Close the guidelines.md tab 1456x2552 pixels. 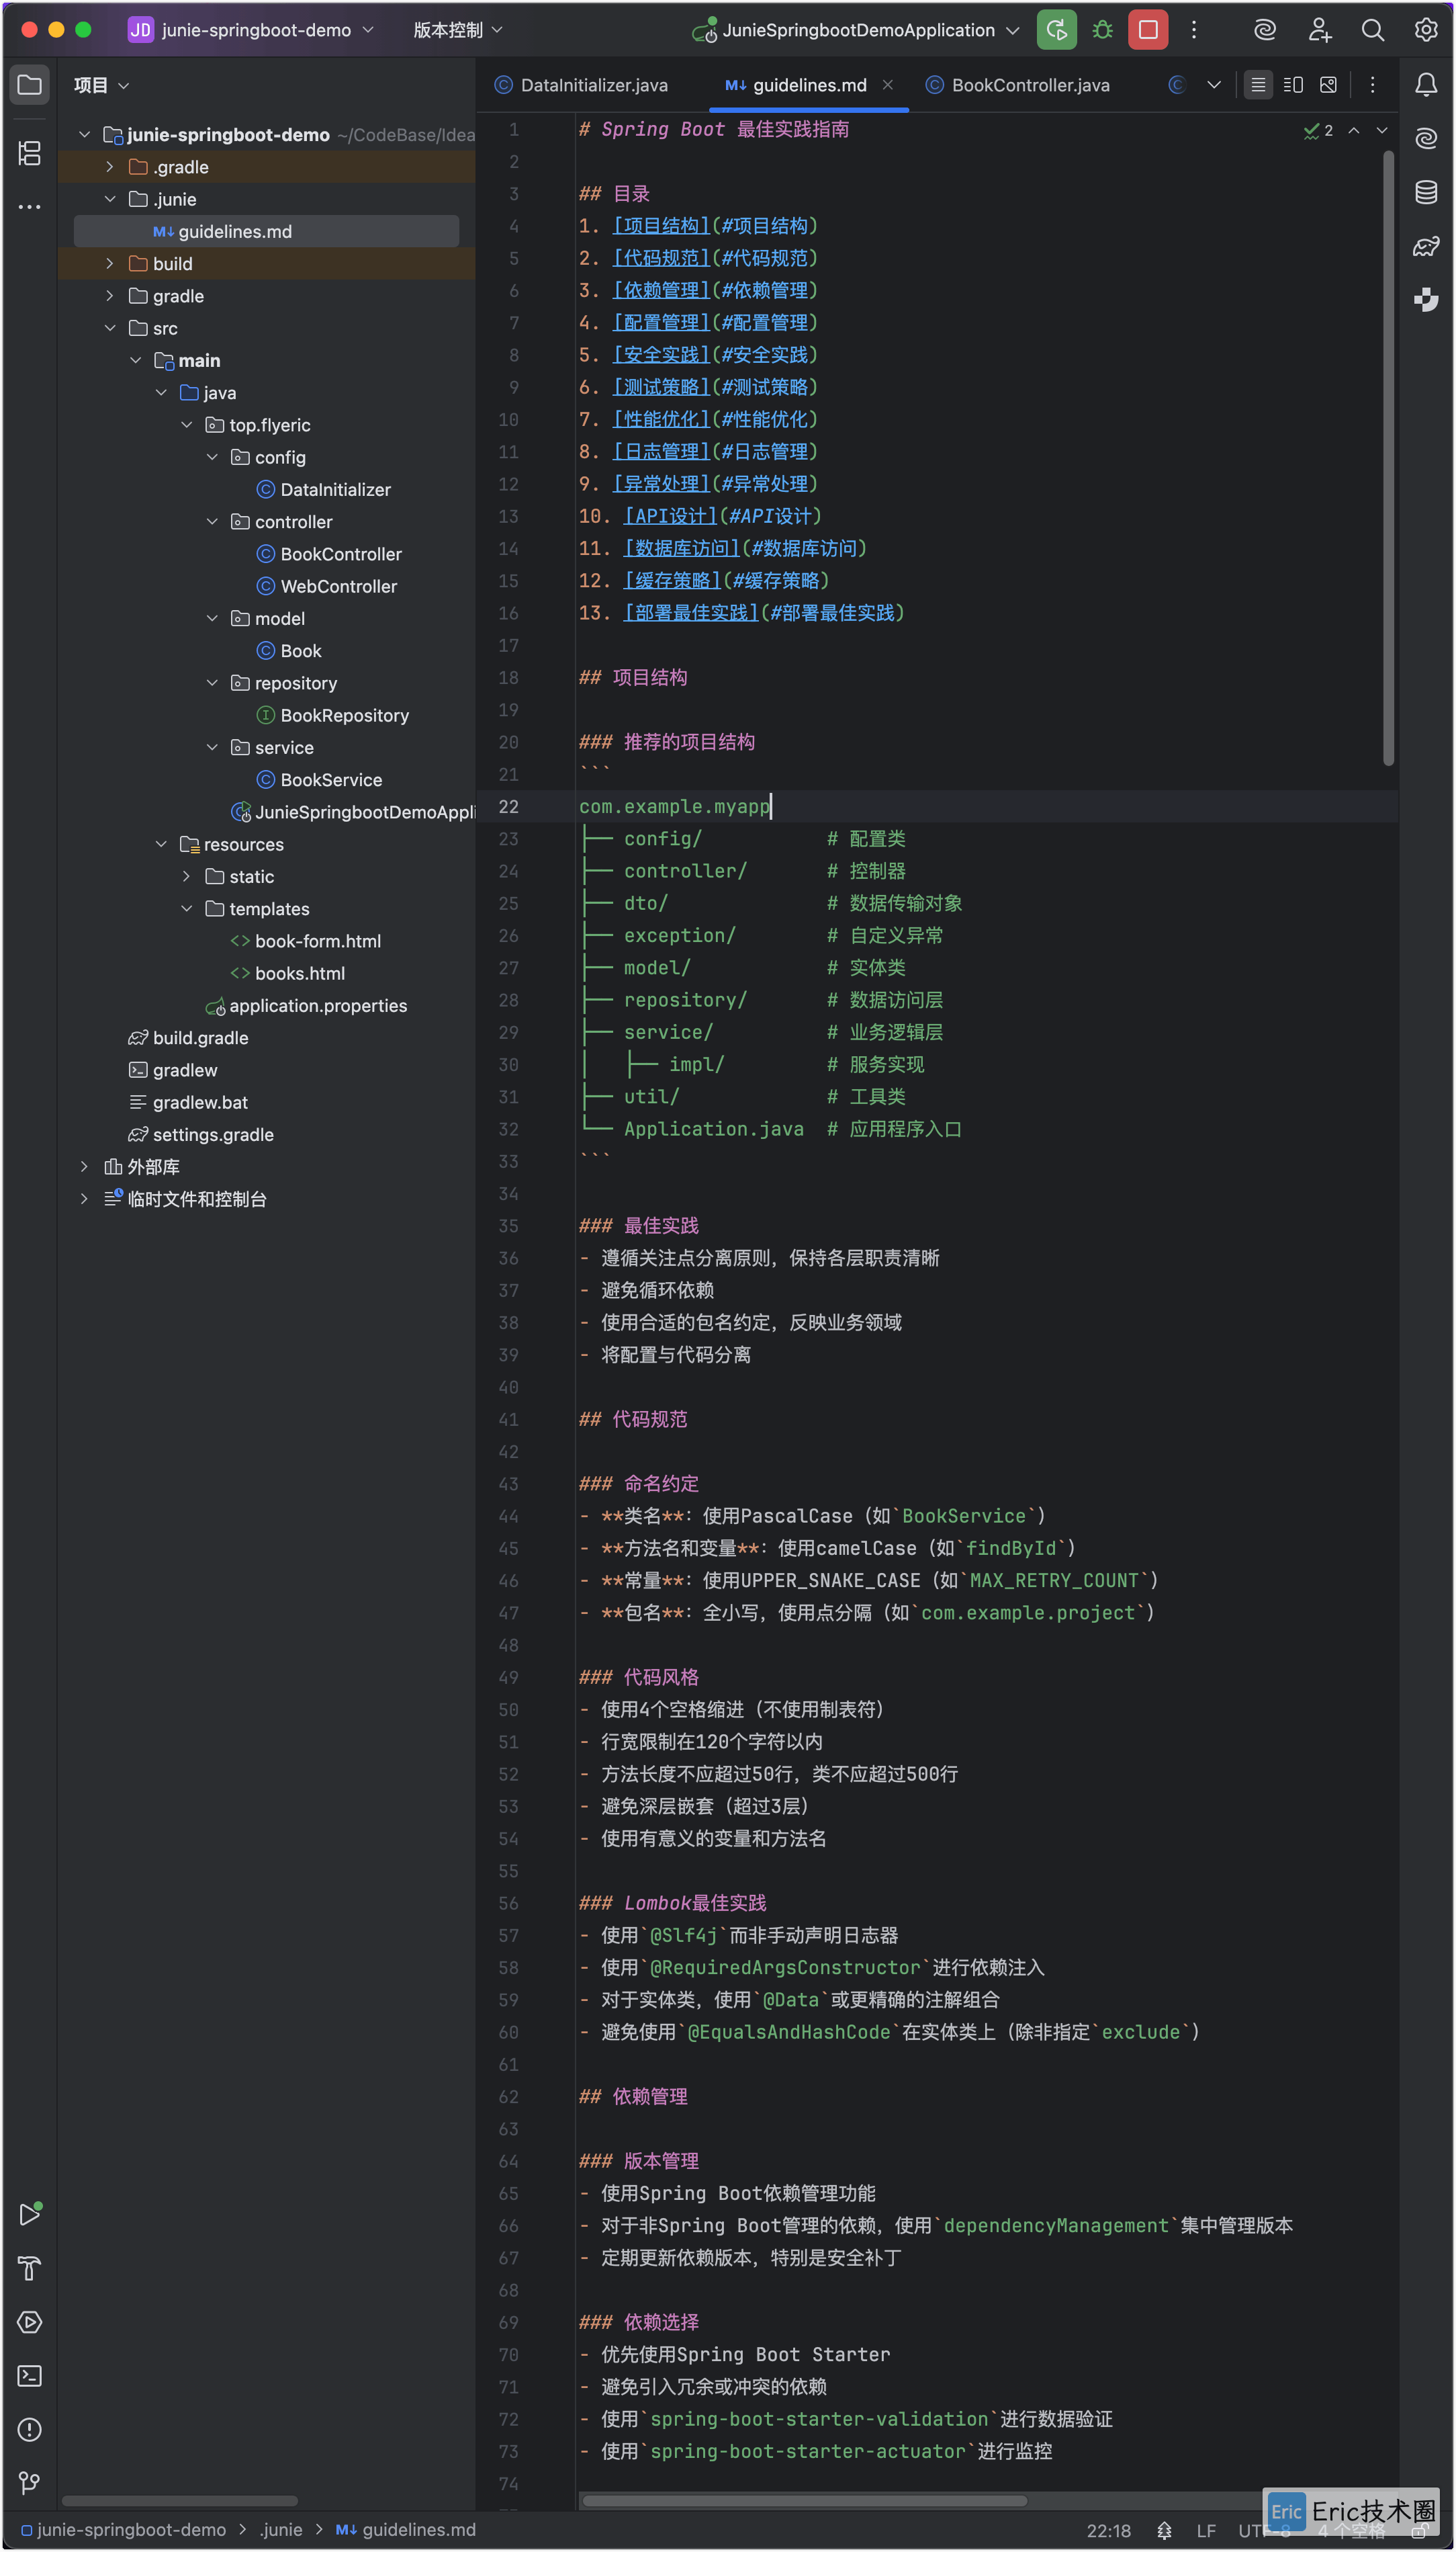(x=887, y=85)
